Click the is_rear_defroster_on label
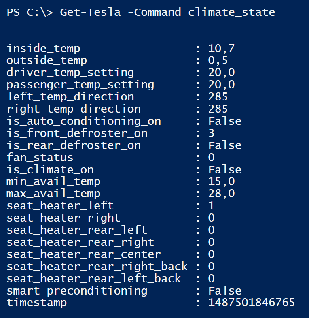Screen dimensions: 309x318 [x=74, y=145]
